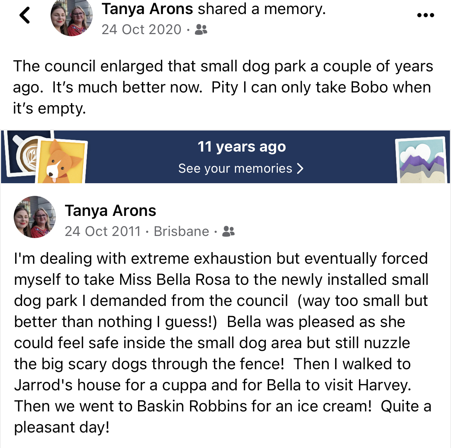Image resolution: width=451 pixels, height=448 pixels.
Task: Tap the original post text about Miss Bella Rosa
Action: coord(223,343)
